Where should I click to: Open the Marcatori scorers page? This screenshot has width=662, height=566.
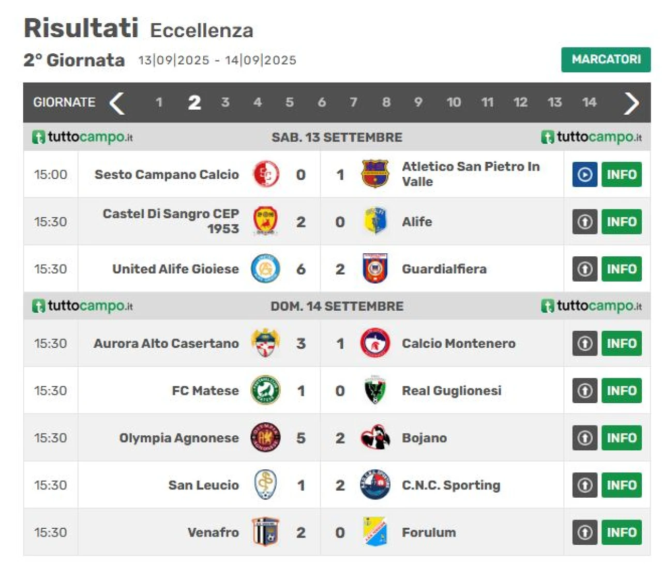pyautogui.click(x=606, y=59)
